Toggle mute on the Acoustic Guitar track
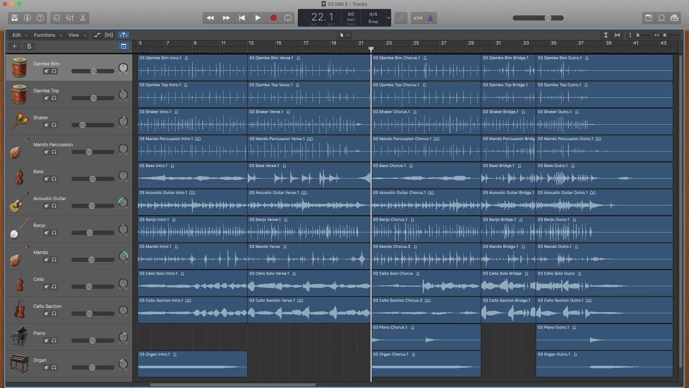This screenshot has height=388, width=689. (46, 206)
